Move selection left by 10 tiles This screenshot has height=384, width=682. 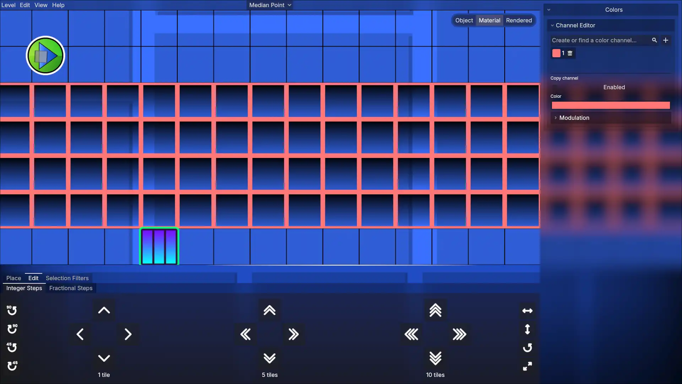coord(411,334)
